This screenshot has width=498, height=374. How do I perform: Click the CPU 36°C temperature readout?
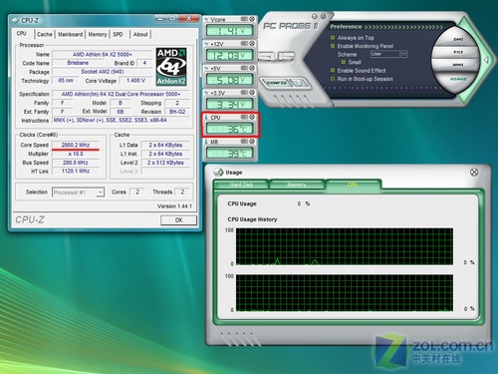tap(230, 129)
